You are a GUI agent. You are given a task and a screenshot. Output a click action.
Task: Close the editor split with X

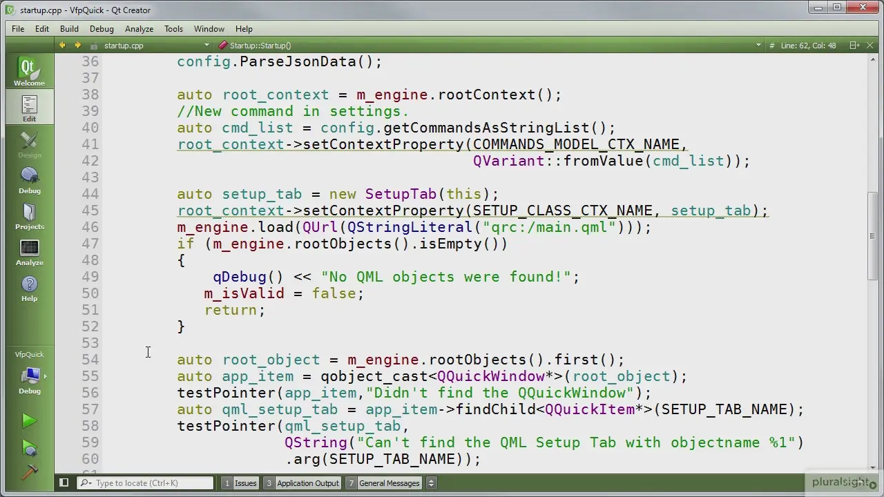point(869,46)
